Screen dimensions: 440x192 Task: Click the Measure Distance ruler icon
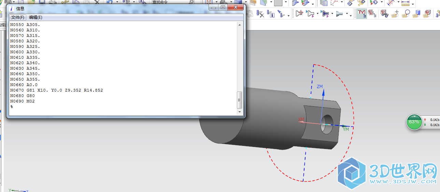(x=405, y=3)
